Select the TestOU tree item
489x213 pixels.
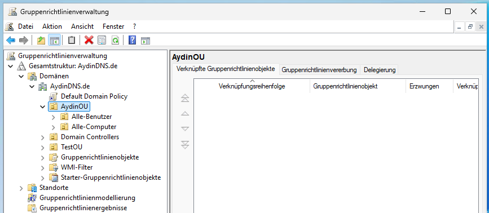pyautogui.click(x=72, y=147)
